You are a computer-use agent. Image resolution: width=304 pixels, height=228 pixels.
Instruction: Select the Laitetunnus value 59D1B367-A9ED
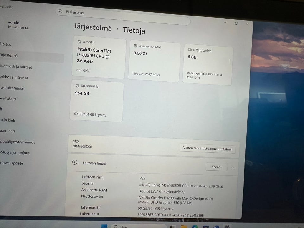click(x=171, y=215)
